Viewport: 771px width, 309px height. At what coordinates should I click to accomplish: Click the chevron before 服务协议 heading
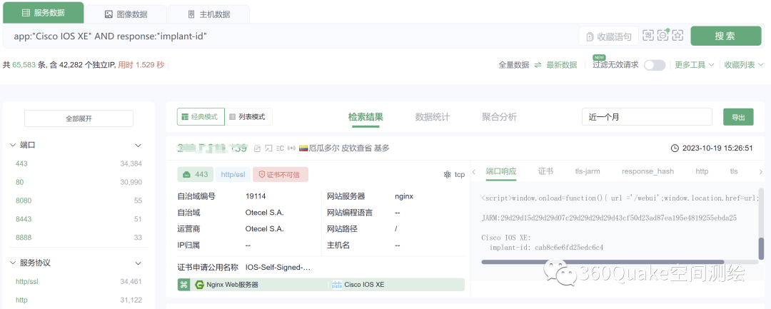[x=13, y=263]
